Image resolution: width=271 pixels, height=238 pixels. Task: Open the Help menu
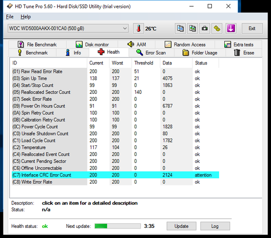[25, 17]
